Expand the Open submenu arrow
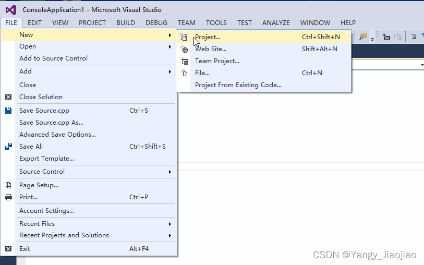424x265 pixels. 170,46
